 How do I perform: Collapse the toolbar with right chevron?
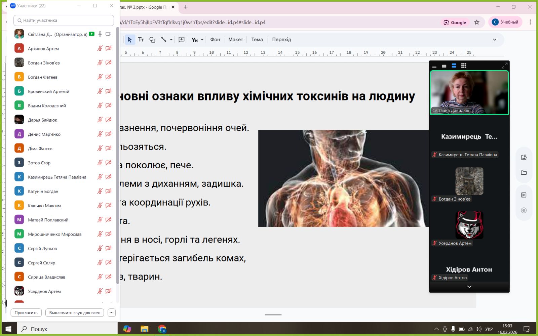[x=495, y=40]
